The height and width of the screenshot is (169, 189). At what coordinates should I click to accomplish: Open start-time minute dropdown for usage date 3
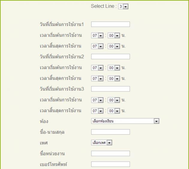114,100
